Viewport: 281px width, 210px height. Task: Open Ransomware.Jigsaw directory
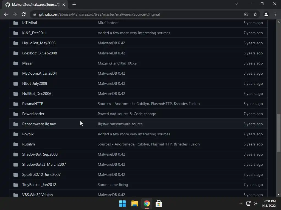(x=39, y=124)
